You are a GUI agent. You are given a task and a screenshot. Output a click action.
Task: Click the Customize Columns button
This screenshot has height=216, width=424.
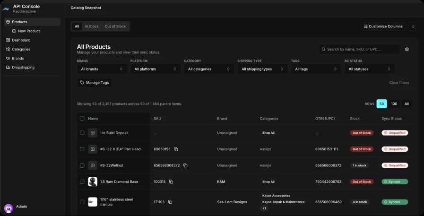pyautogui.click(x=383, y=26)
